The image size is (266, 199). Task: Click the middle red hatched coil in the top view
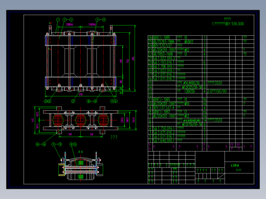pos(81,120)
